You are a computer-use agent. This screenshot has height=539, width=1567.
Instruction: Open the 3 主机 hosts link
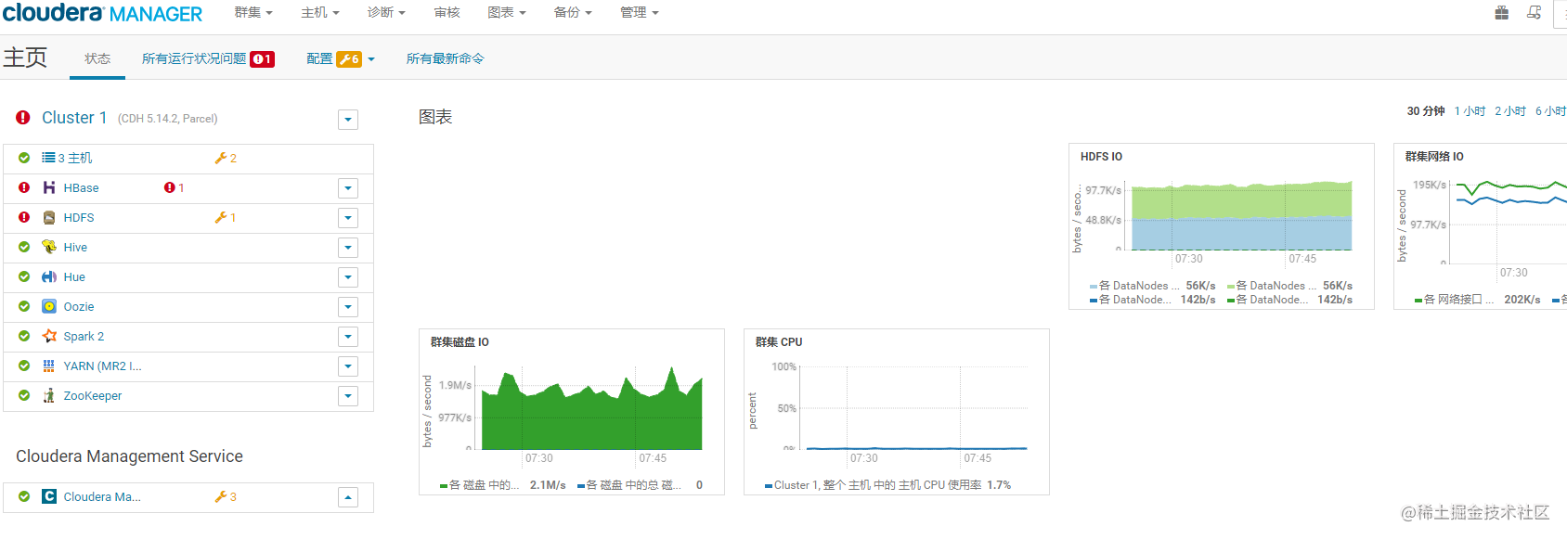(75, 158)
